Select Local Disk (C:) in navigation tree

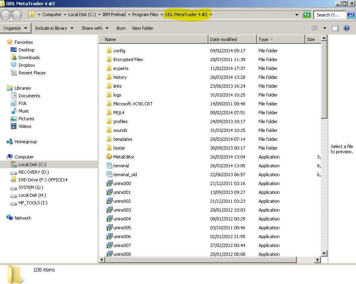(x=32, y=165)
